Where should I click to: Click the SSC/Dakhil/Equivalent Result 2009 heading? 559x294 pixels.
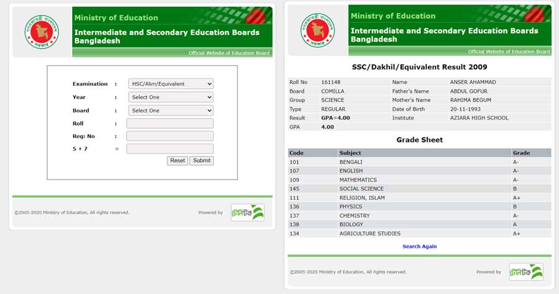click(x=419, y=67)
